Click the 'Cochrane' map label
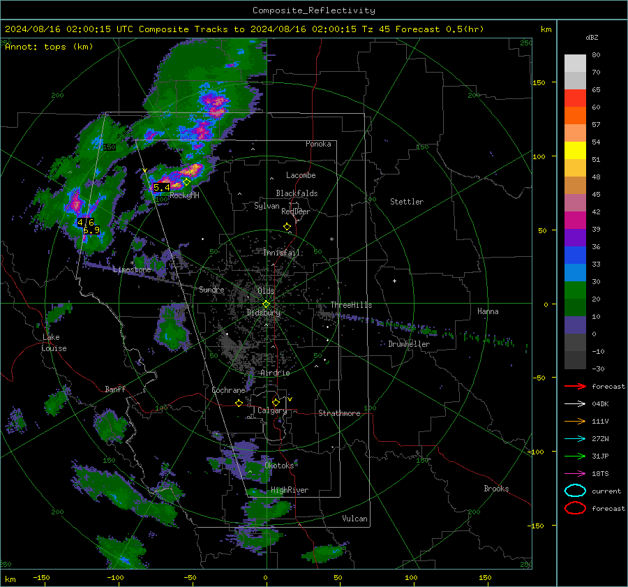Screen dimensions: 628x587 pyautogui.click(x=228, y=390)
